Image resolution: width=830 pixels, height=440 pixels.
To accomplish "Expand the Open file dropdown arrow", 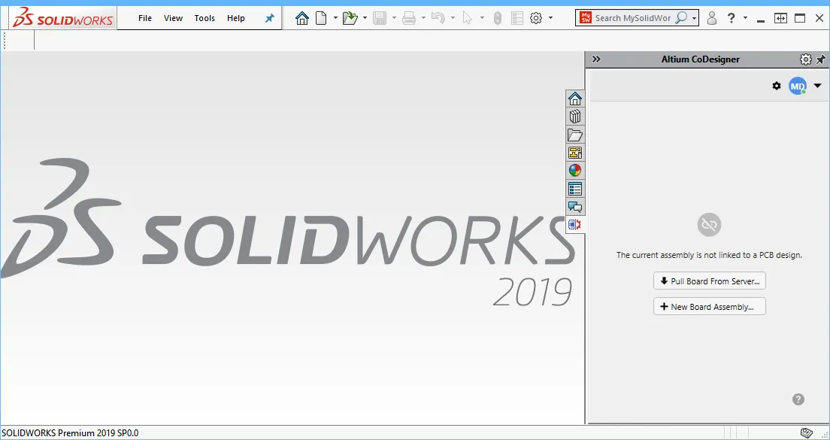I will coord(365,19).
